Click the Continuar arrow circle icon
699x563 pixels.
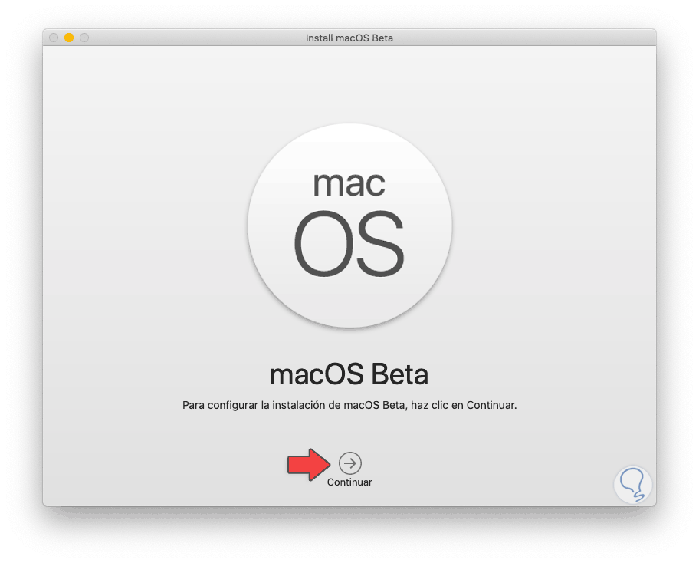pyautogui.click(x=350, y=463)
